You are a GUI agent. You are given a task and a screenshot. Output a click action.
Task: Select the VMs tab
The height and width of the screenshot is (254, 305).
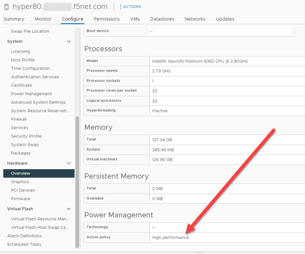point(135,19)
